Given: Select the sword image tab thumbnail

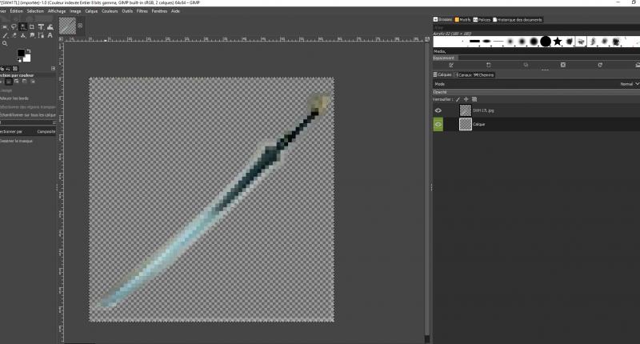Looking at the screenshot, I should coord(67,26).
